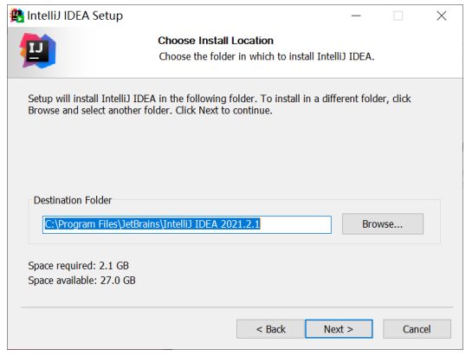Screen dimensions: 472x356
Task: Click the Setup will install instruction paragraph
Action: (x=219, y=105)
